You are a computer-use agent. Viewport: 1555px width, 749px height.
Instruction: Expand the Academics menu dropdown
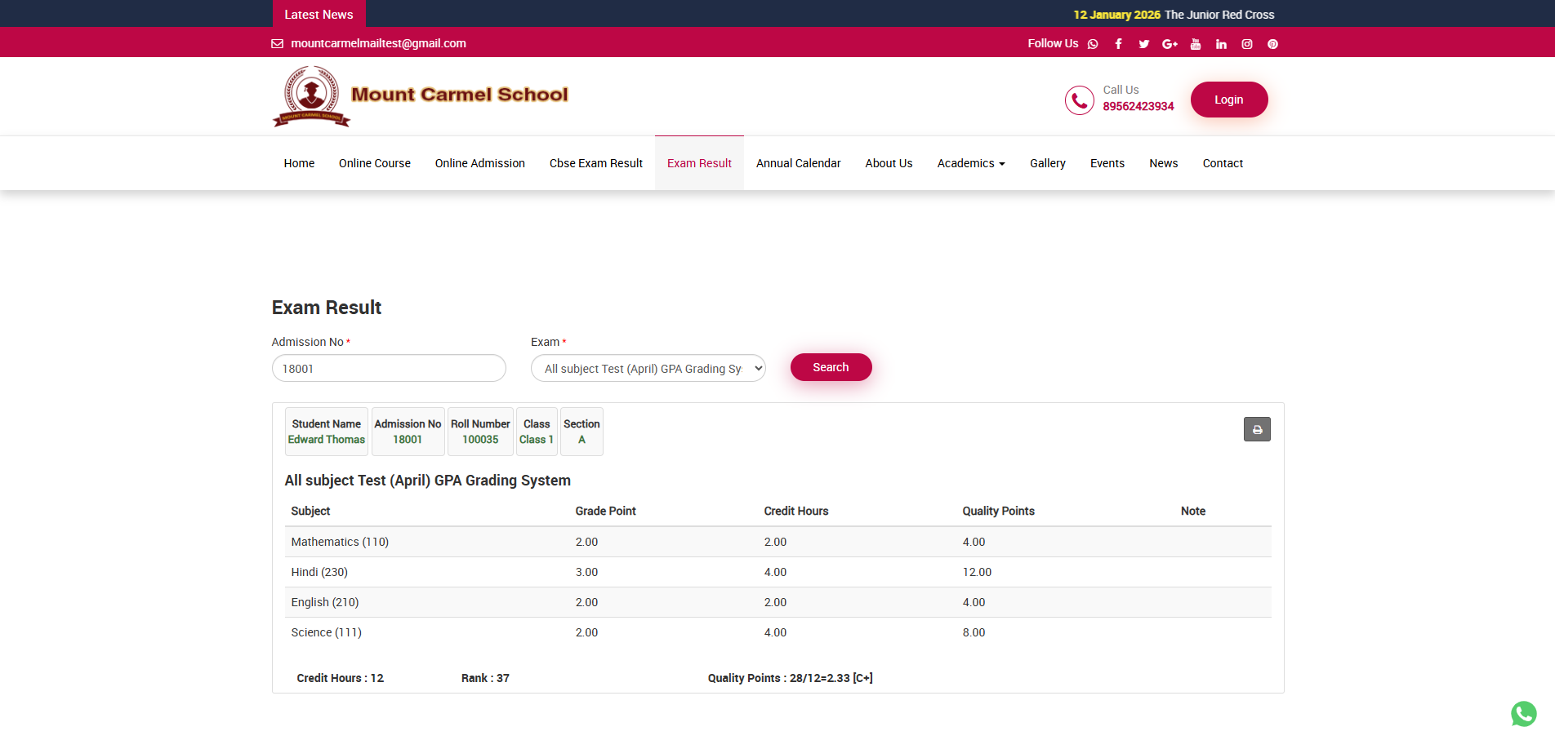970,163
